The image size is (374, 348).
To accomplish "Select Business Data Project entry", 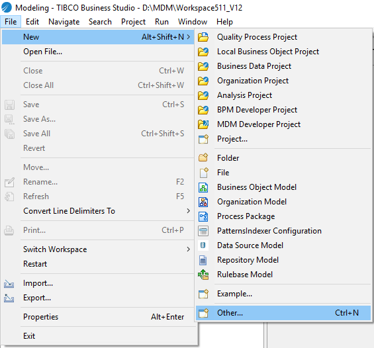I will pos(283,66).
